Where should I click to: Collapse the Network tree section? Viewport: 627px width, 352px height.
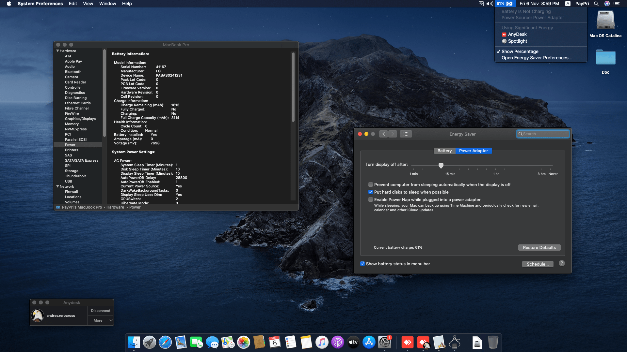[57, 186]
